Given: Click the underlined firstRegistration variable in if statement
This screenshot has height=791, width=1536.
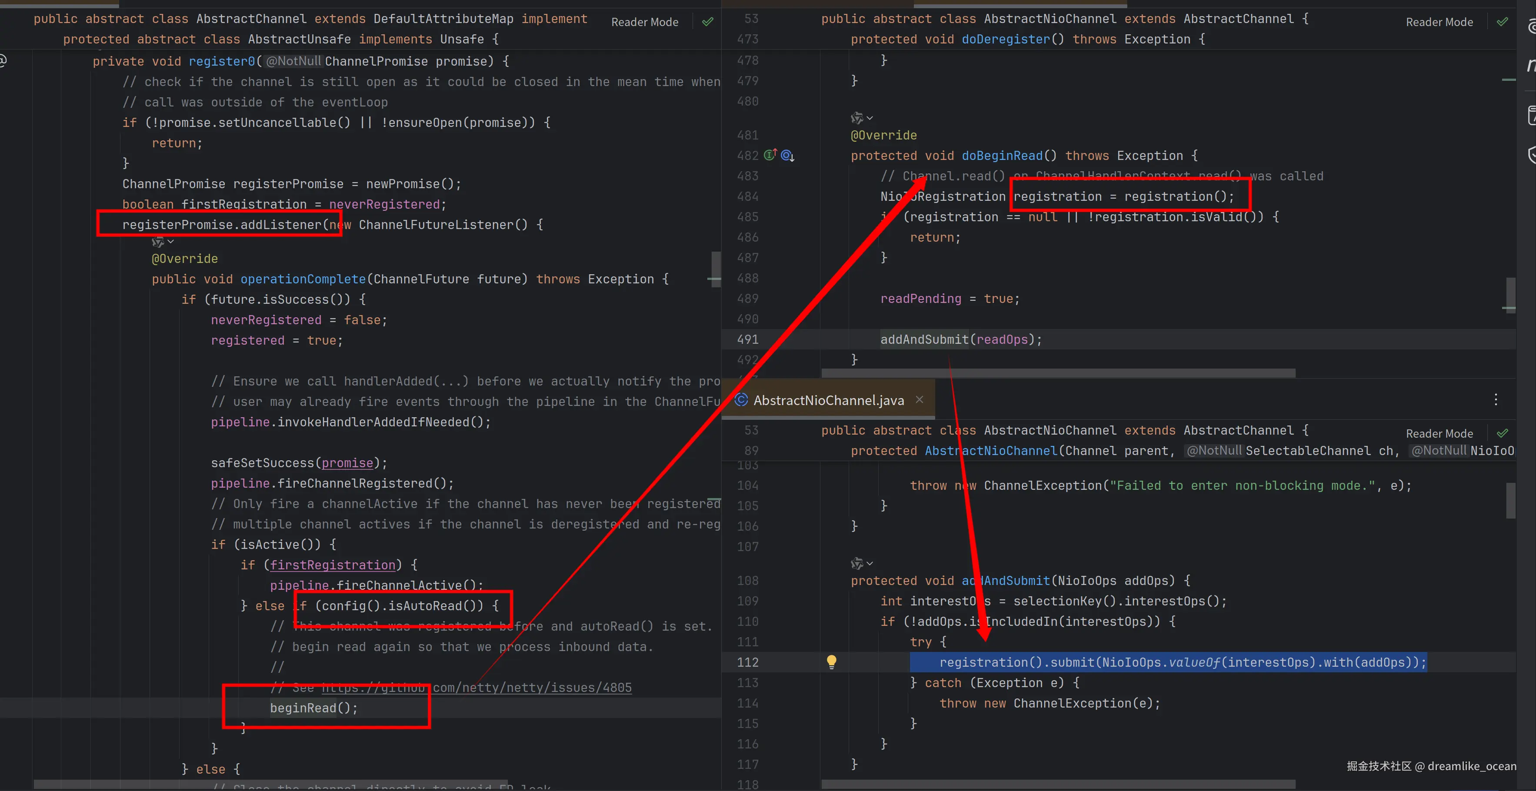Looking at the screenshot, I should (x=332, y=565).
